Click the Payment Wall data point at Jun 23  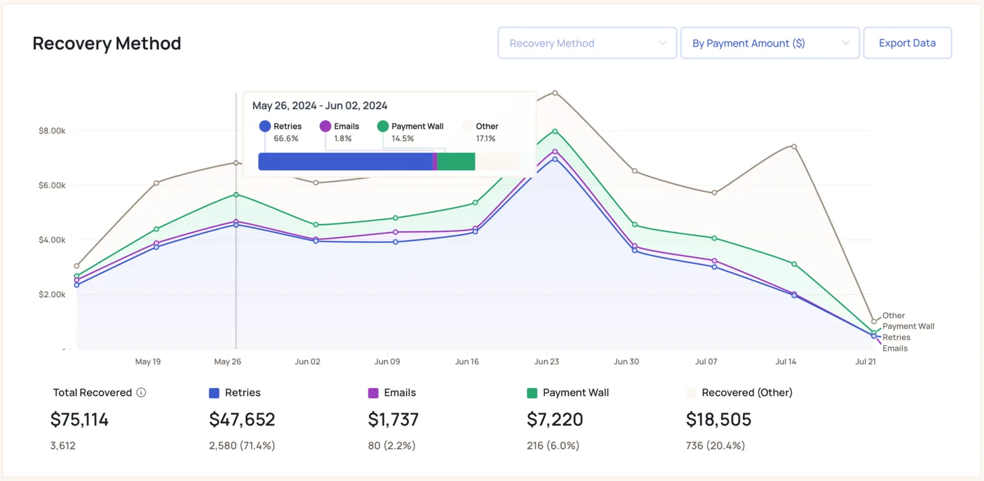click(555, 131)
